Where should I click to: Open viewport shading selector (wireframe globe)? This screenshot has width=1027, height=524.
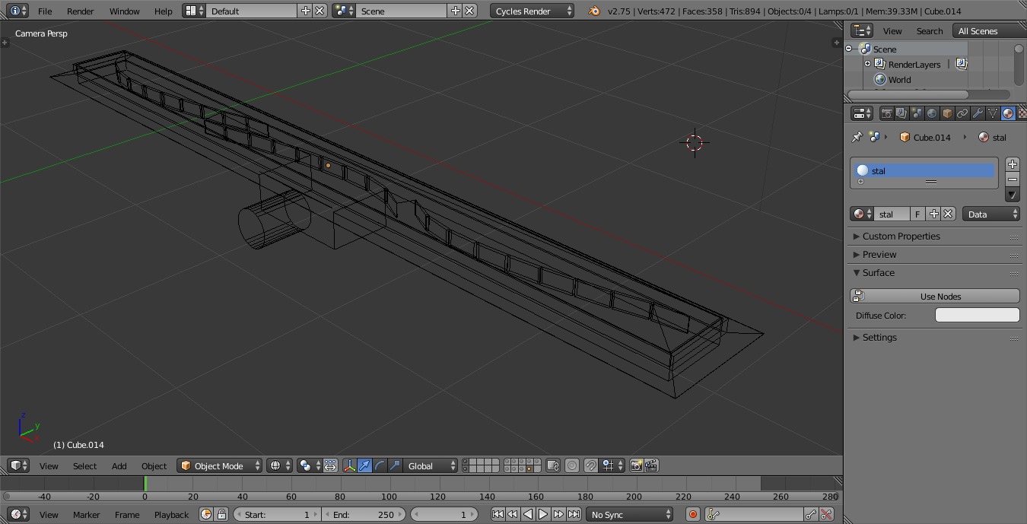tap(279, 466)
